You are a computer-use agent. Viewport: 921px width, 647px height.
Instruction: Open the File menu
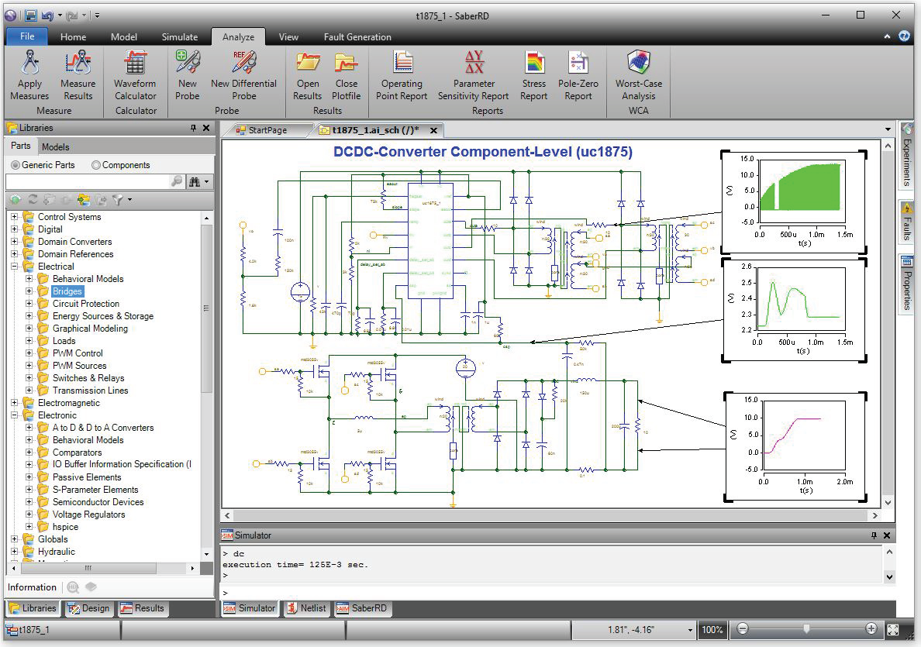click(x=27, y=36)
